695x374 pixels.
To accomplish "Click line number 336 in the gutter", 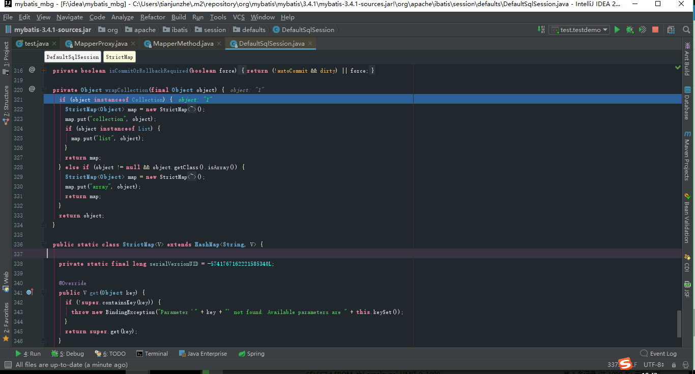I will click(x=18, y=244).
